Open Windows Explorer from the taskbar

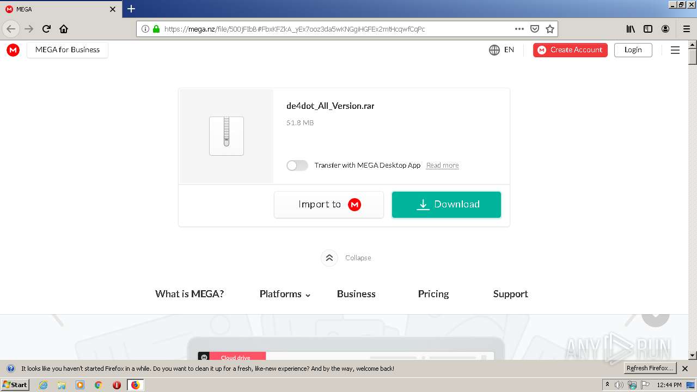pyautogui.click(x=62, y=385)
